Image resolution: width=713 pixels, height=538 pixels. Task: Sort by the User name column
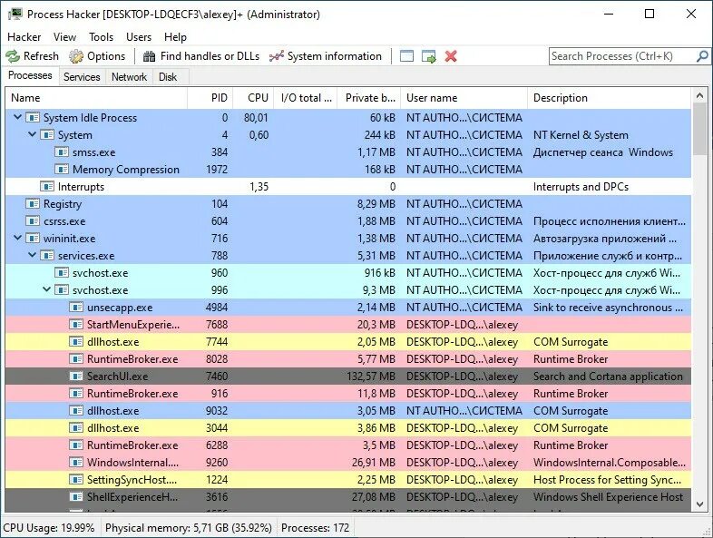tap(464, 98)
